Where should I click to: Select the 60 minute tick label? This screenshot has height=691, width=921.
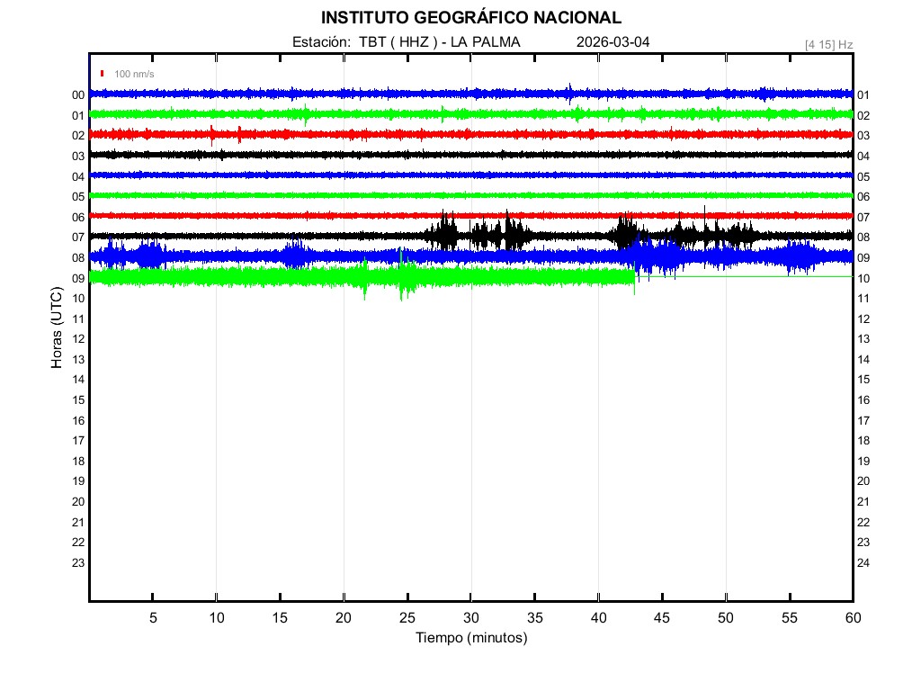(x=853, y=617)
